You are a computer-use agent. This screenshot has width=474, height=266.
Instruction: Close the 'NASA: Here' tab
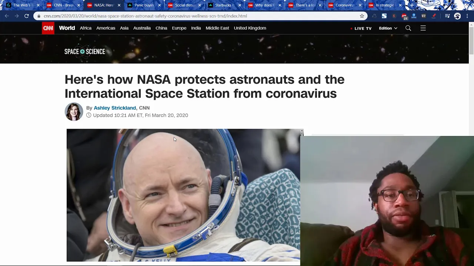tap(119, 5)
